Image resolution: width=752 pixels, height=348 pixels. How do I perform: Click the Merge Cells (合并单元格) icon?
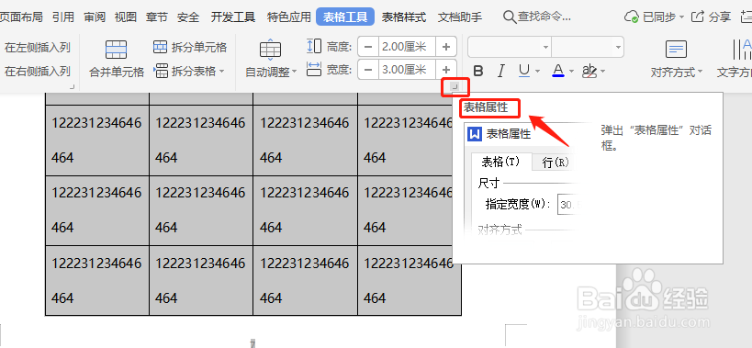point(116,50)
